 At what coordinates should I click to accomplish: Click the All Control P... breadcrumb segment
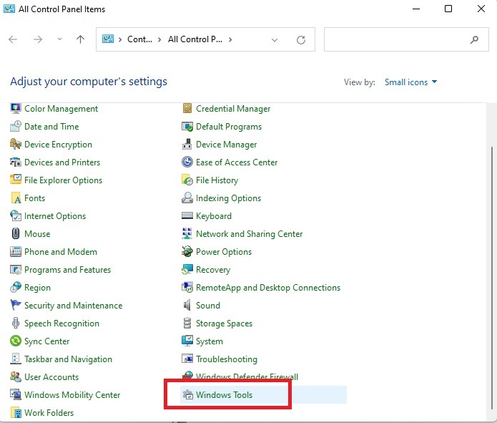click(x=195, y=39)
